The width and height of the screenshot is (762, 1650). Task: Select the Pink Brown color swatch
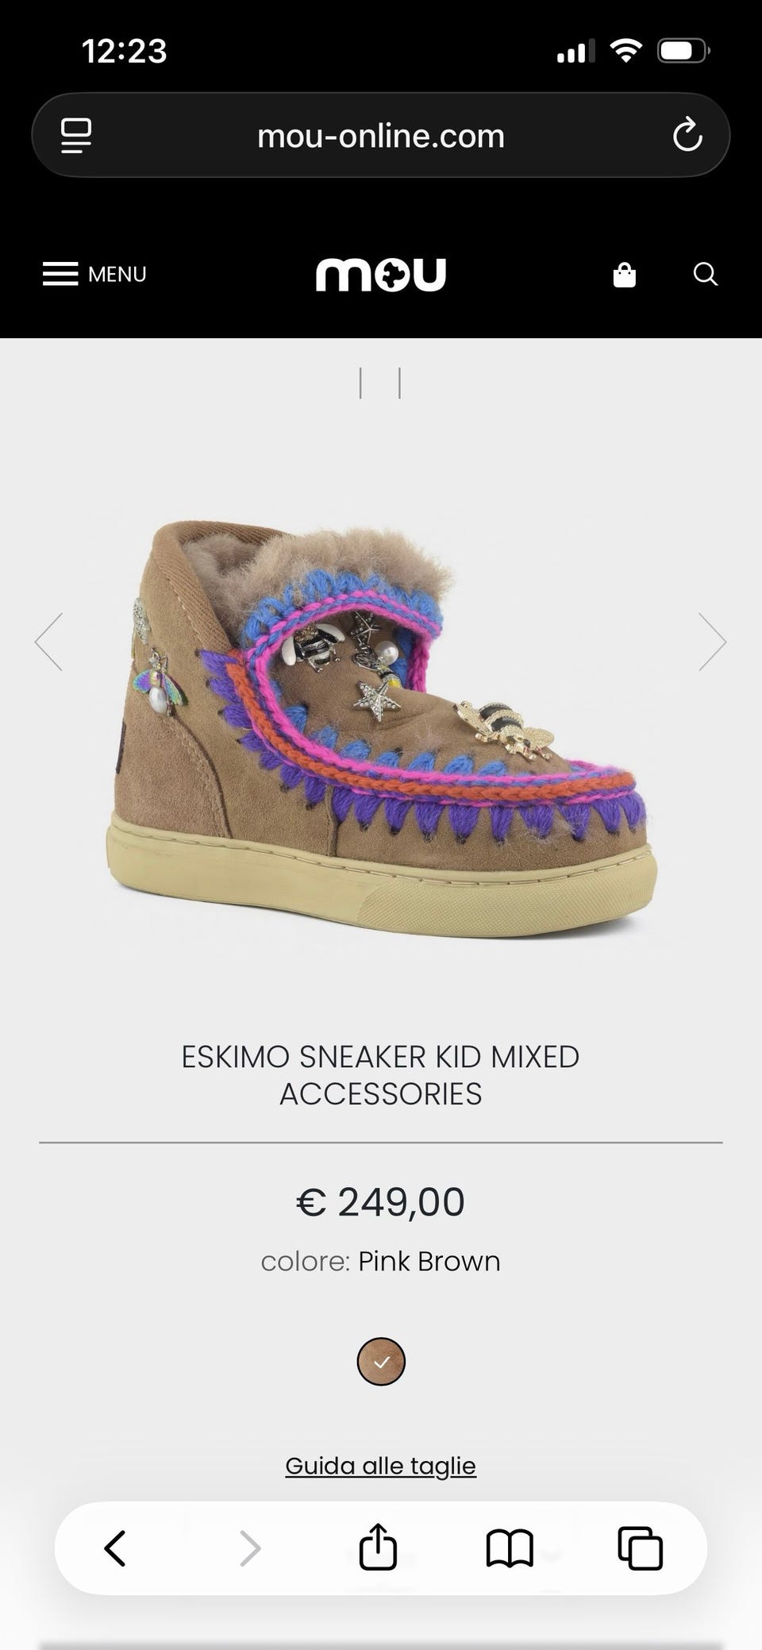point(381,1362)
